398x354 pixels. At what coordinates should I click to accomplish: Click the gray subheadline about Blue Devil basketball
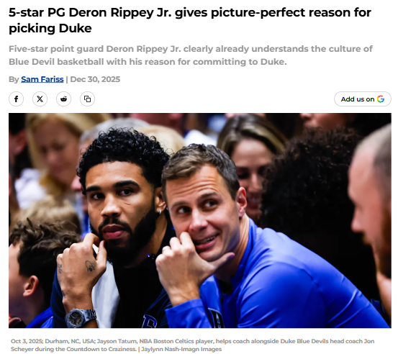tap(191, 55)
